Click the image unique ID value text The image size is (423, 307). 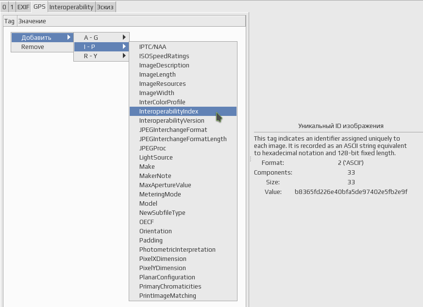pos(351,192)
